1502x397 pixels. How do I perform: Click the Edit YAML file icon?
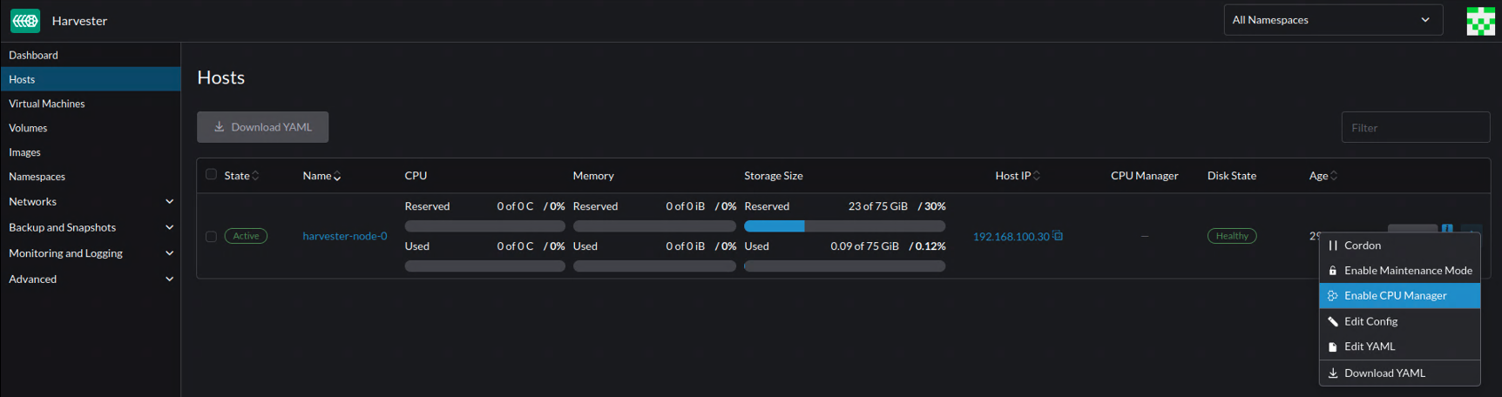click(x=1332, y=347)
